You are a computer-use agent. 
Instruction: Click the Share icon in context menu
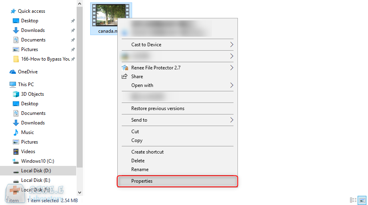(x=125, y=77)
